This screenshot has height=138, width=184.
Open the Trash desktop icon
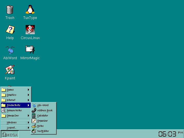10,9
